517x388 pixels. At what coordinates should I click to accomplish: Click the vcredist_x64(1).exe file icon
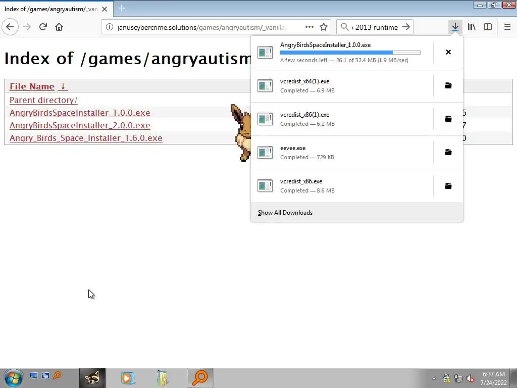point(265,85)
